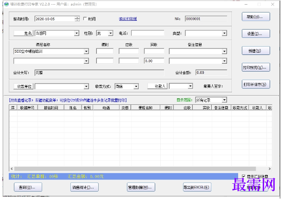284x199 pixels.
Task: Decrease the date with the spinner down arrow
Action: coord(77,20)
